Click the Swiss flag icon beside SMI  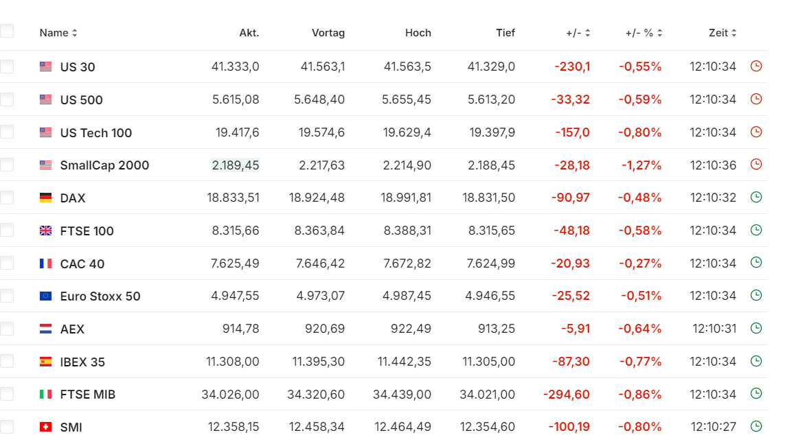click(46, 427)
